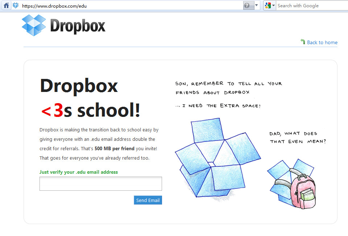Image resolution: width=348 pixels, height=236 pixels.
Task: Open the address bar dropdown arrow
Action: (256, 5)
